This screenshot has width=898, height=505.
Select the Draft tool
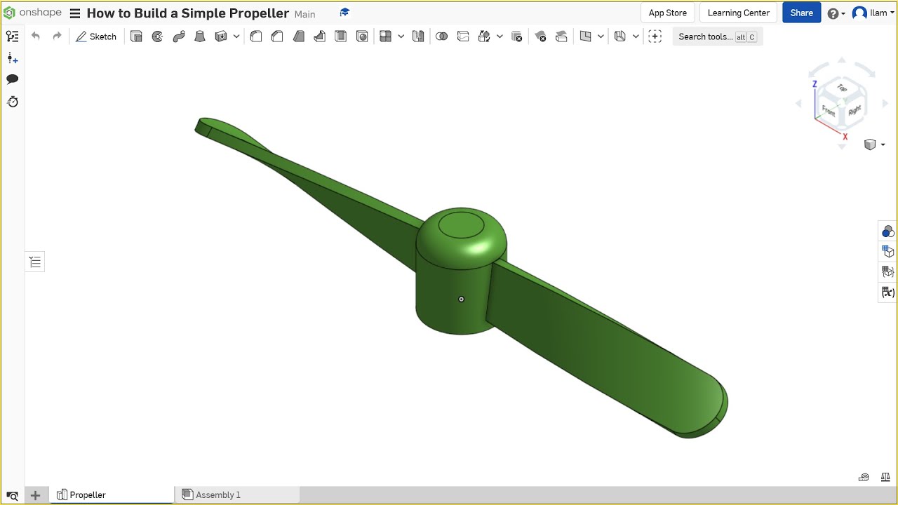[299, 36]
